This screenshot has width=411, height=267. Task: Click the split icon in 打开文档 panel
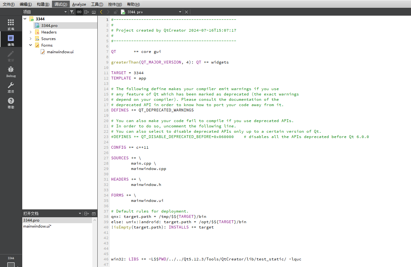pos(87,213)
